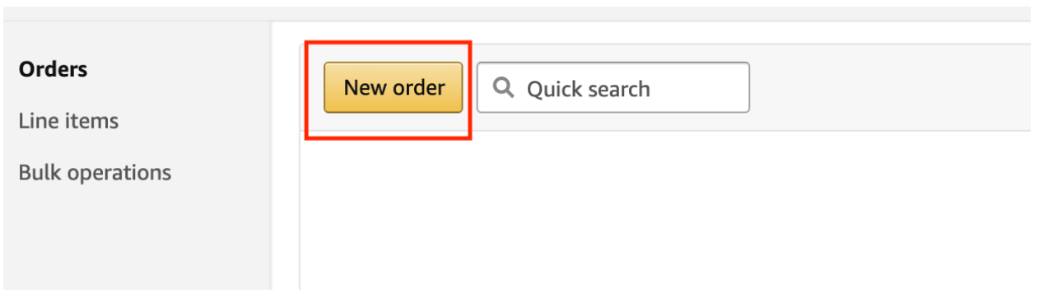Click the New order button
Screen dimensions: 1039x298
393,87
